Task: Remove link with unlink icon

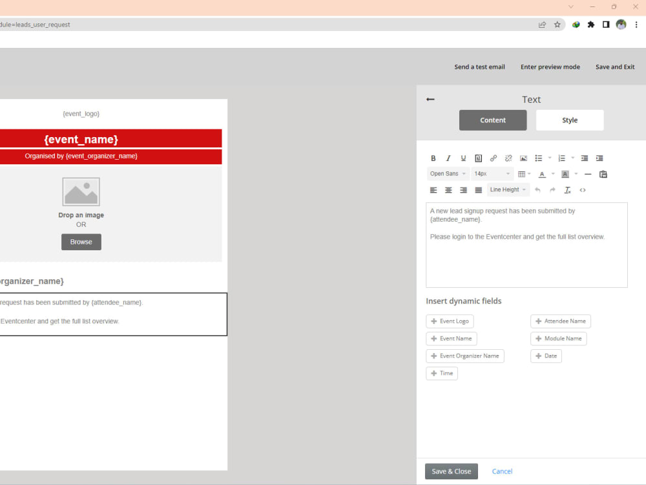Action: pyautogui.click(x=508, y=158)
